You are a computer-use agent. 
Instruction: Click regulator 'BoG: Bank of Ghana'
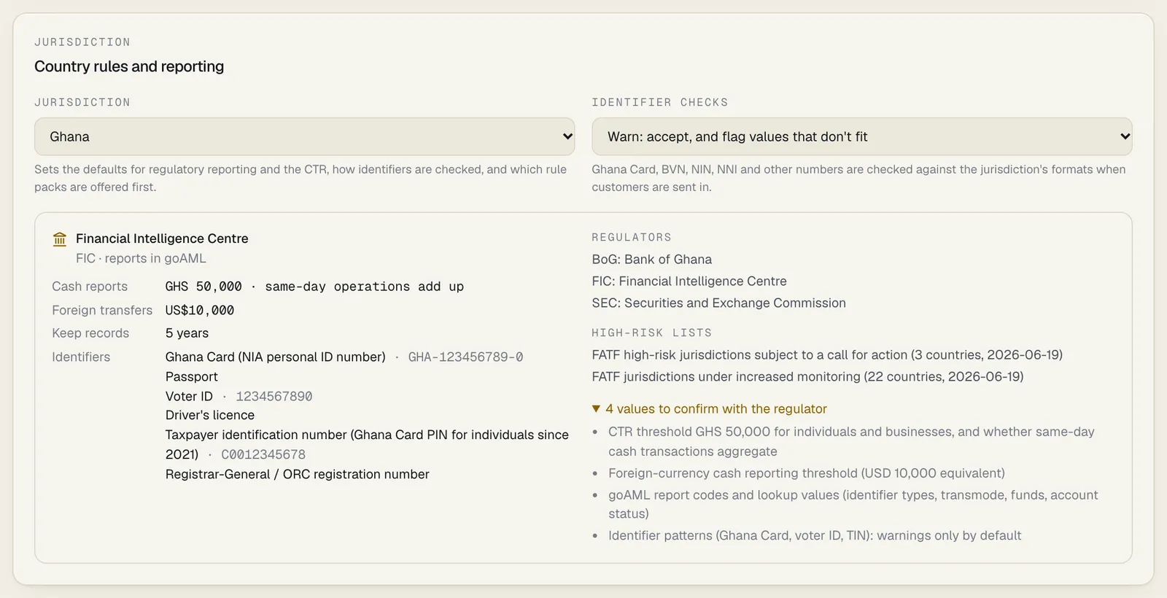click(x=651, y=259)
